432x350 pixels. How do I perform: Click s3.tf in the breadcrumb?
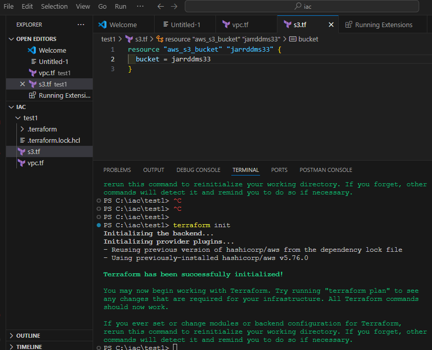point(141,39)
